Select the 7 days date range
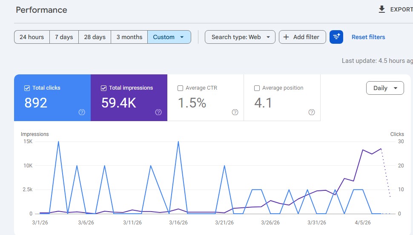Viewport: 413px width, 235px height. [64, 37]
